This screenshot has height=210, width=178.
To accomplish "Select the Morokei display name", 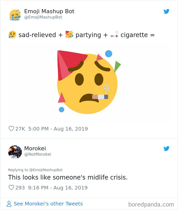I will [35, 149].
